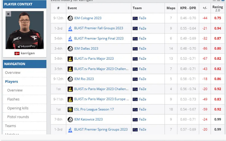This screenshot has height=141, width=226.
Task: Click Paris Major 2023 Europe row icon
Action: pyautogui.click(x=70, y=99)
